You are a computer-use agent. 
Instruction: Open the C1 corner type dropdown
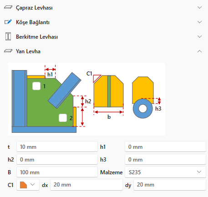(28, 185)
